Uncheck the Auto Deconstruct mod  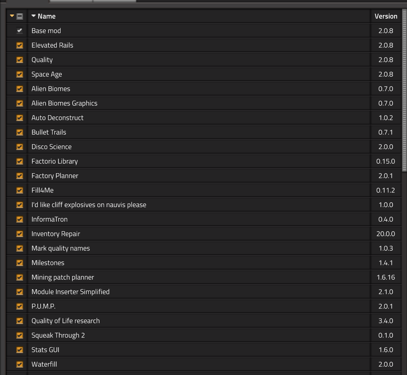20,118
